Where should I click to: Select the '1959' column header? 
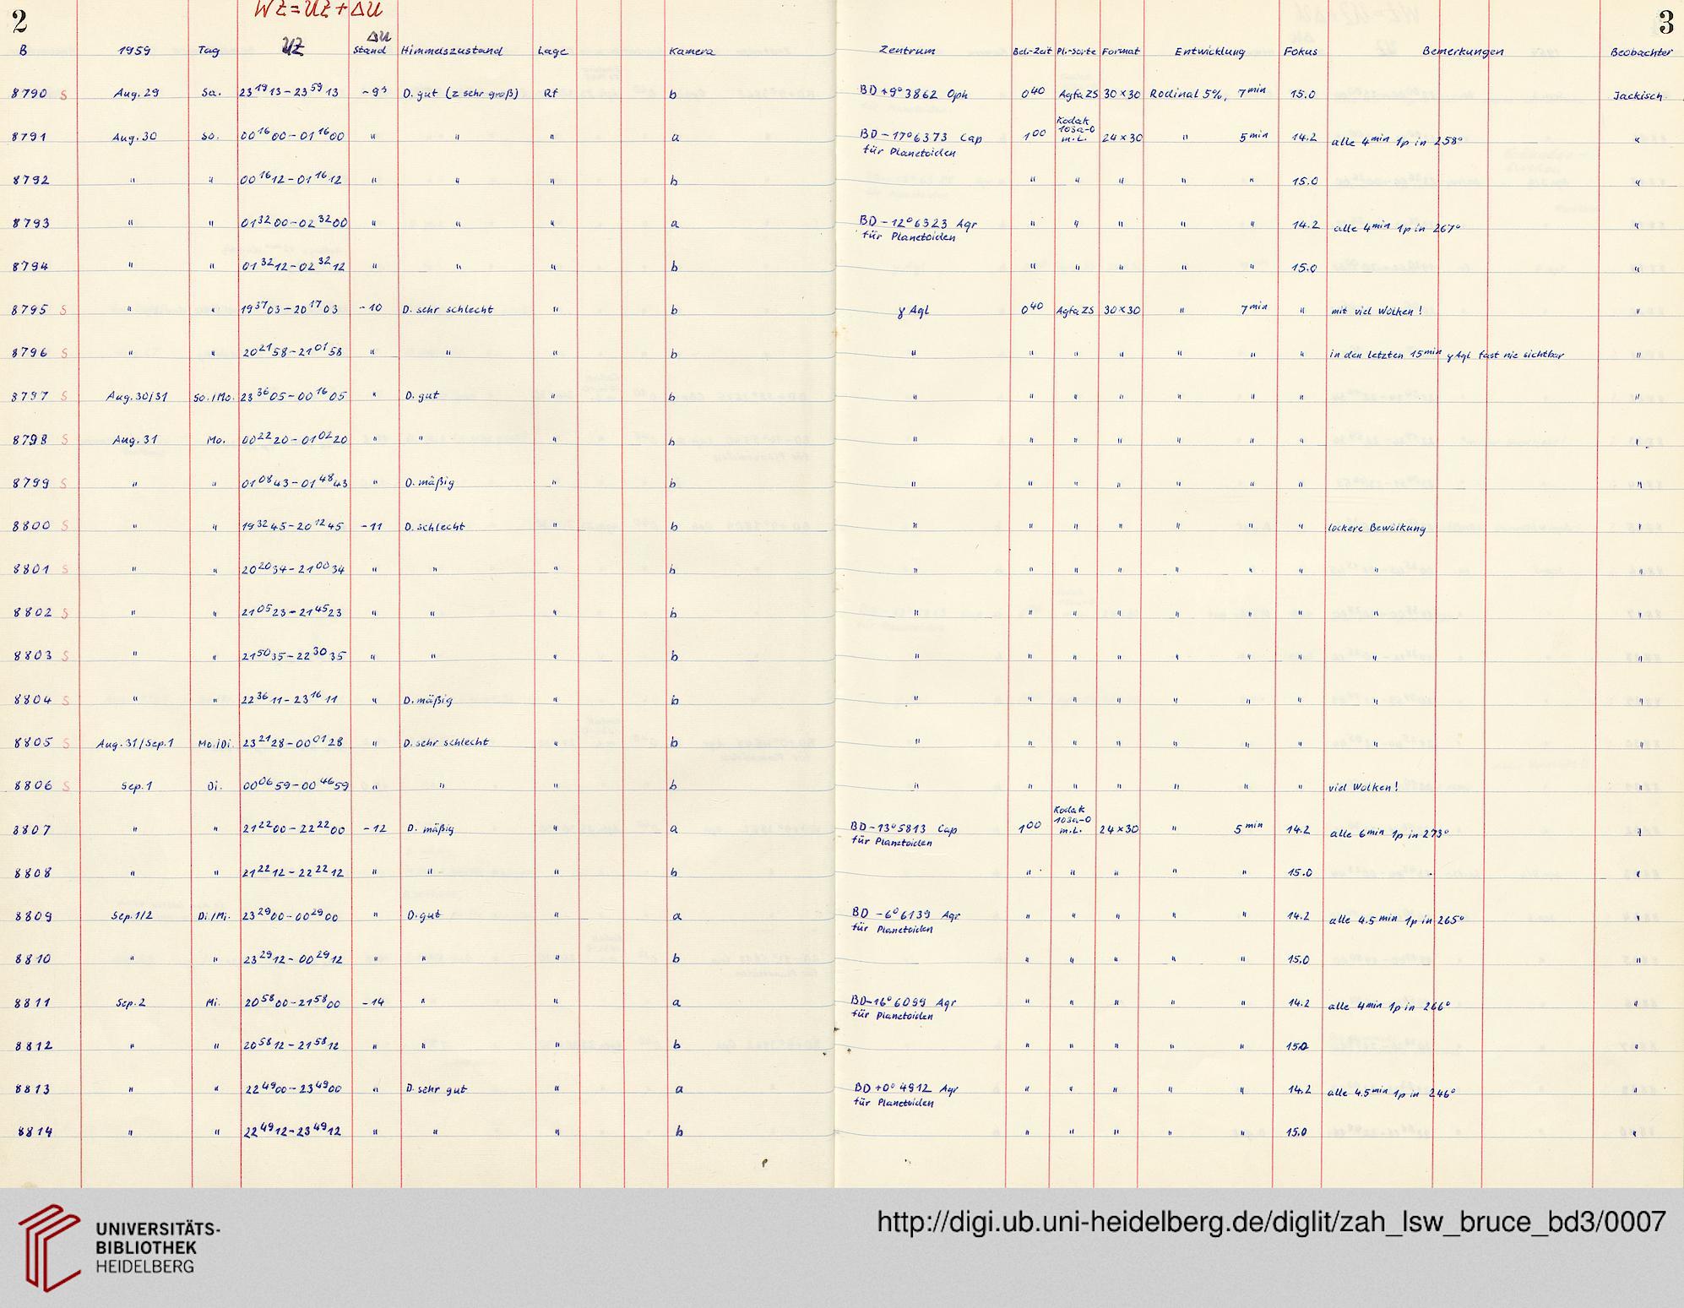(134, 51)
